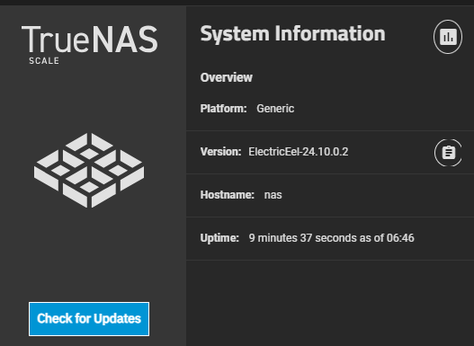474x346 pixels.
Task: Click the dark bar along the top edge
Action: tap(237, 3)
